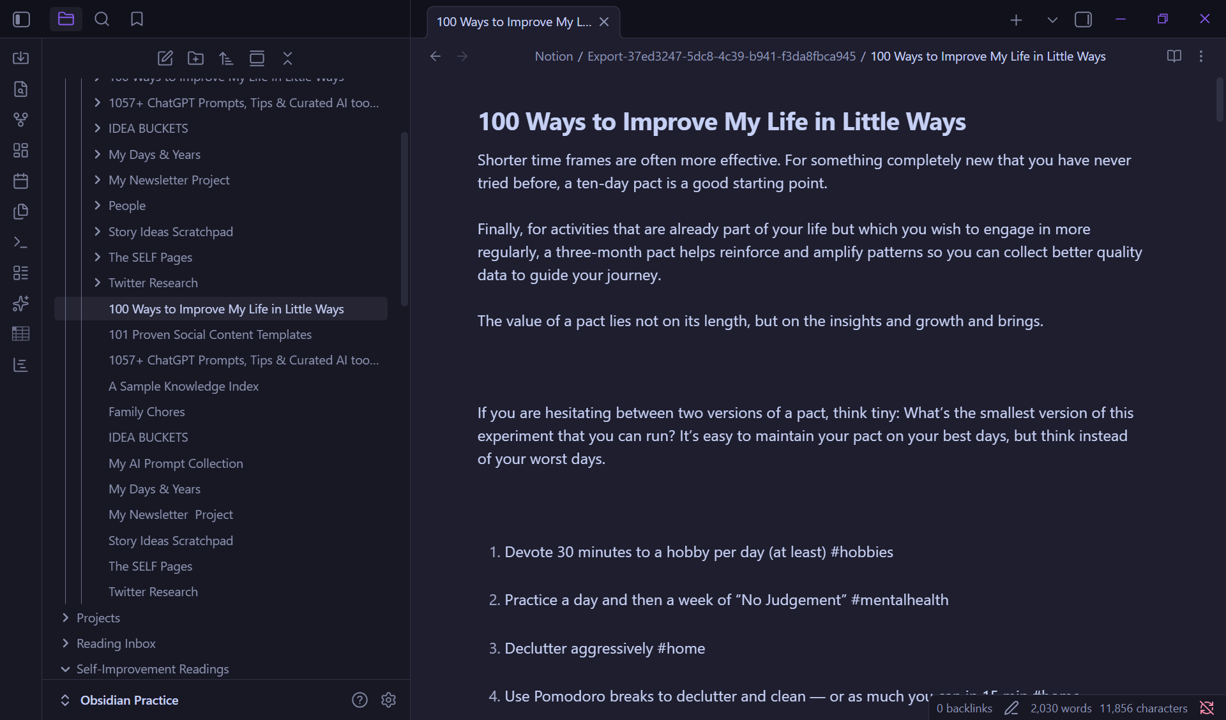1226x720 pixels.
Task: Expand the IDEA BUCKETS folder chevron
Action: (x=97, y=128)
